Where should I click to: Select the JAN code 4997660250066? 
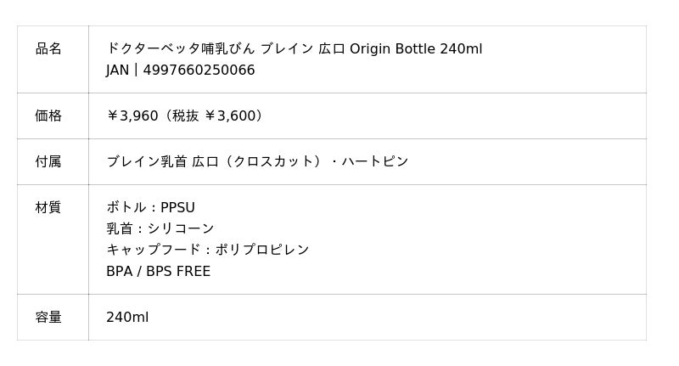pos(199,70)
